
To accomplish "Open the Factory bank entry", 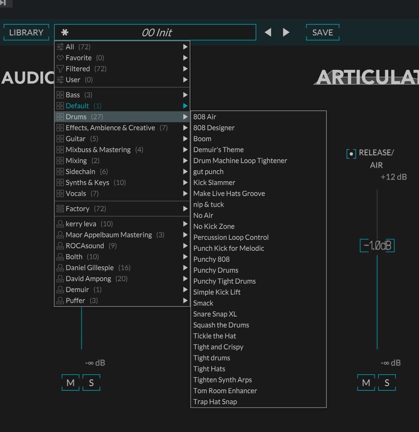I will (77, 209).
